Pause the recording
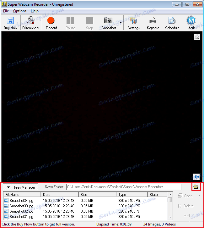This screenshot has height=228, width=204. tap(70, 23)
